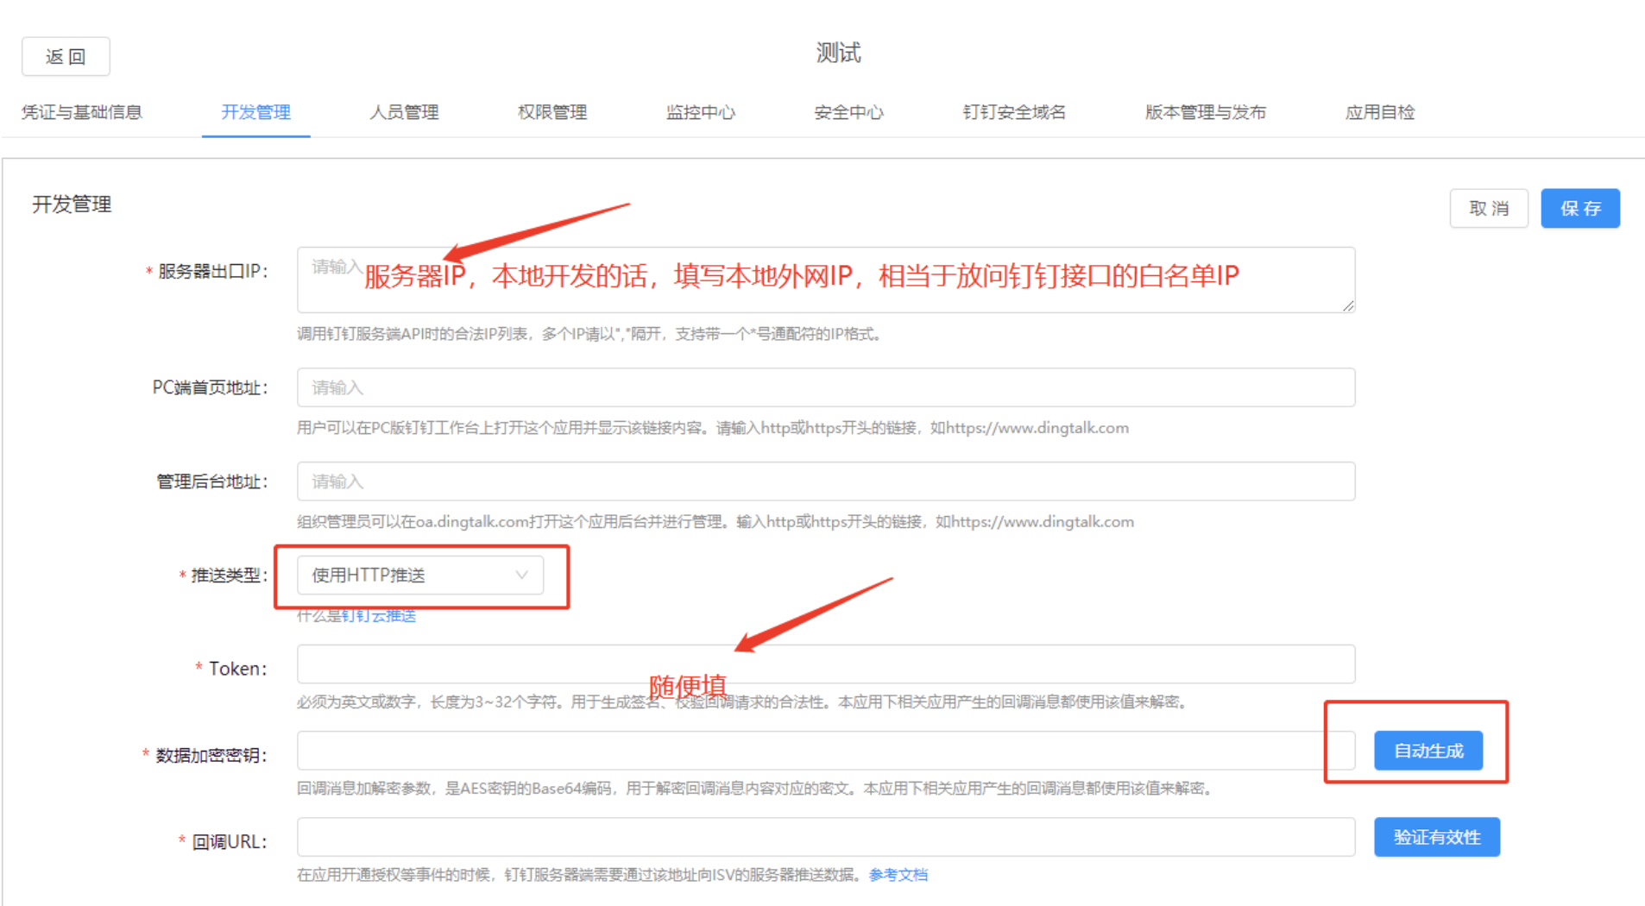
Task: Focus the 管理后台地址 input field
Action: click(x=826, y=481)
